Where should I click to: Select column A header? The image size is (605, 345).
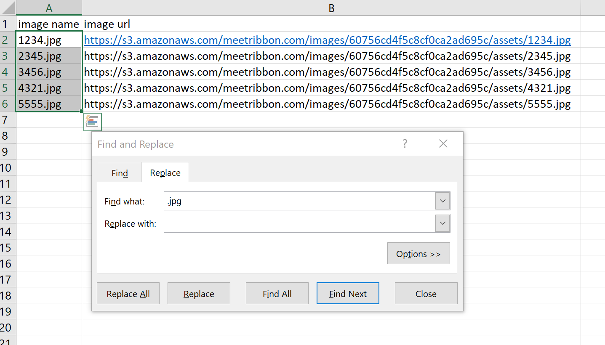(x=49, y=8)
